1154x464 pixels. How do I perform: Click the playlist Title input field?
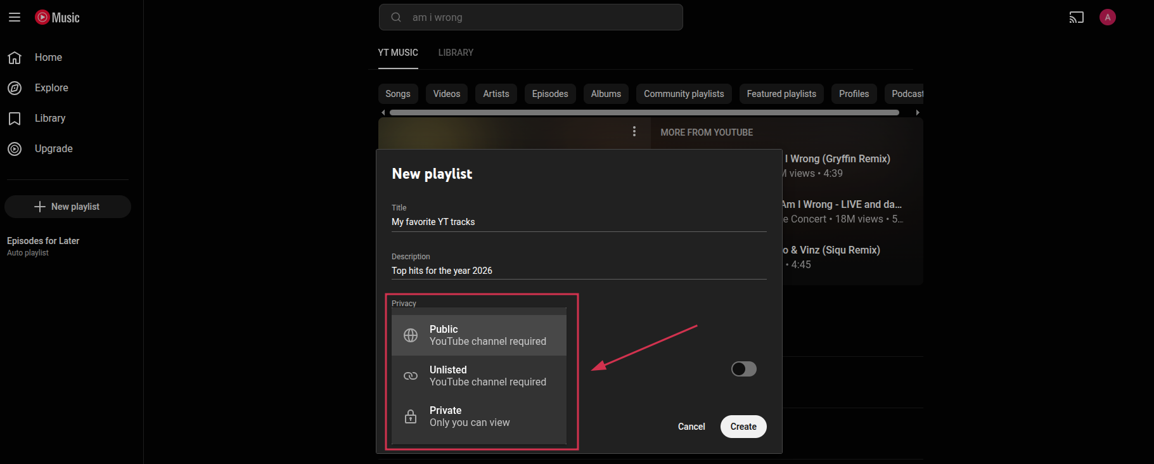click(579, 222)
